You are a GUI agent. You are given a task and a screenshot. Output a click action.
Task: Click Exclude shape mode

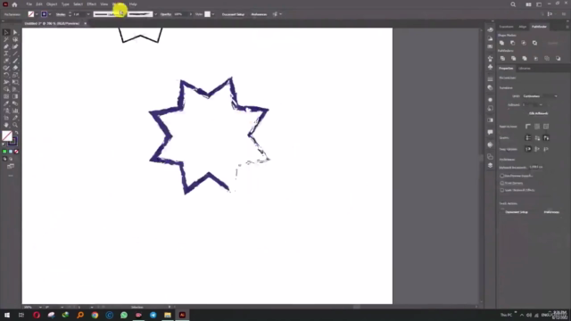click(534, 43)
